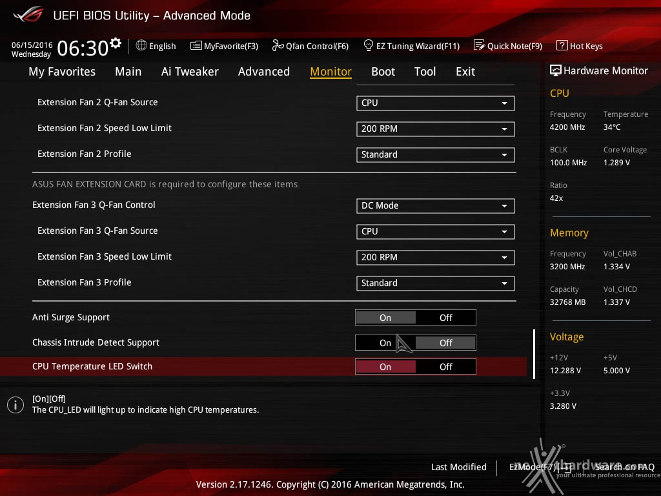The width and height of the screenshot is (661, 496).
Task: Go to the Exit tab
Action: 465,72
